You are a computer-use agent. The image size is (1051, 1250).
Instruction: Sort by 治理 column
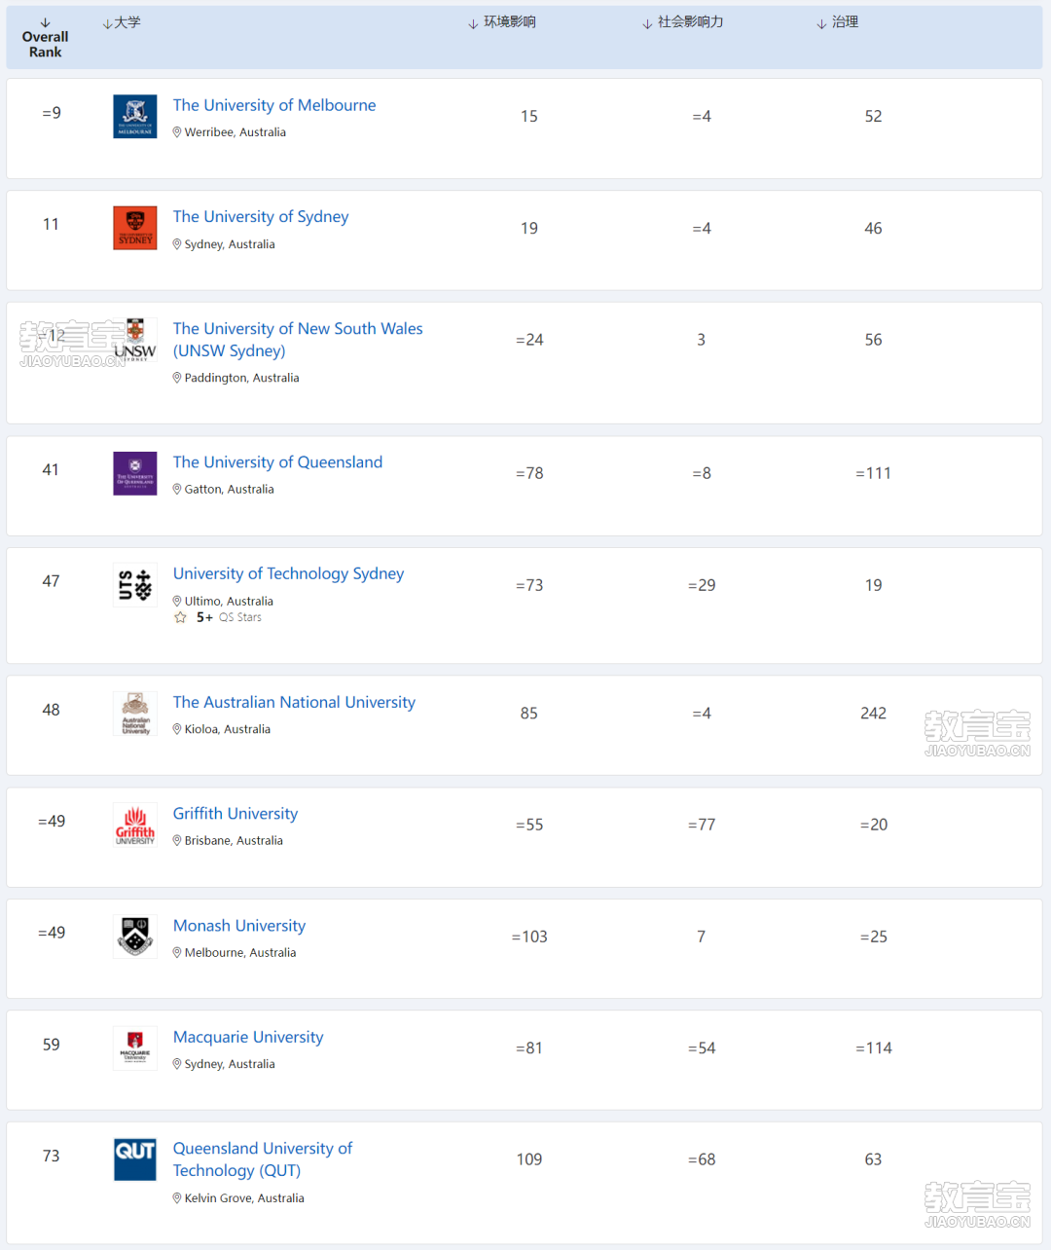[x=838, y=22]
